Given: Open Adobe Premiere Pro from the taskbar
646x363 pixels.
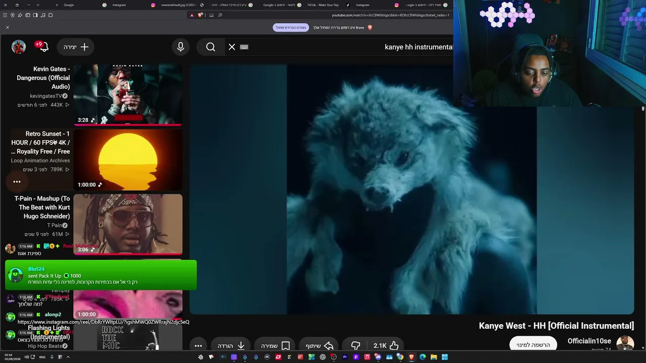Looking at the screenshot, I should click(x=345, y=357).
